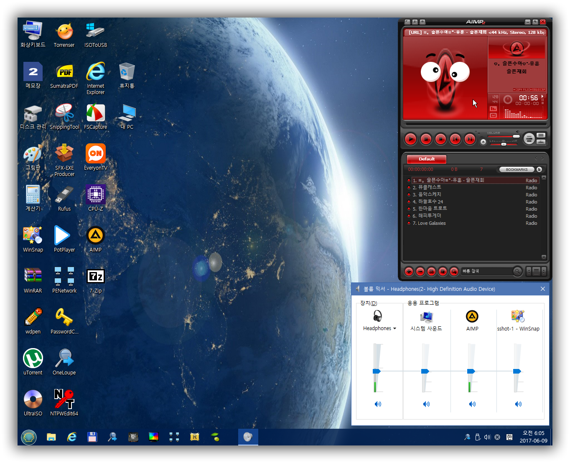The height and width of the screenshot is (463, 570).
Task: Mute the Headphones device in mixer
Action: click(378, 404)
